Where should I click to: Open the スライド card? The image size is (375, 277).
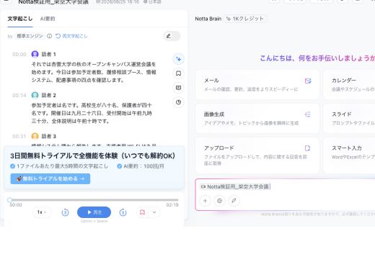(349, 118)
